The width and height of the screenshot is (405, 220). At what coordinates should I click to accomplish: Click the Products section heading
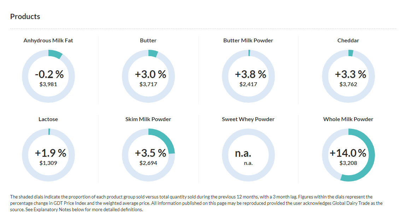click(x=25, y=17)
